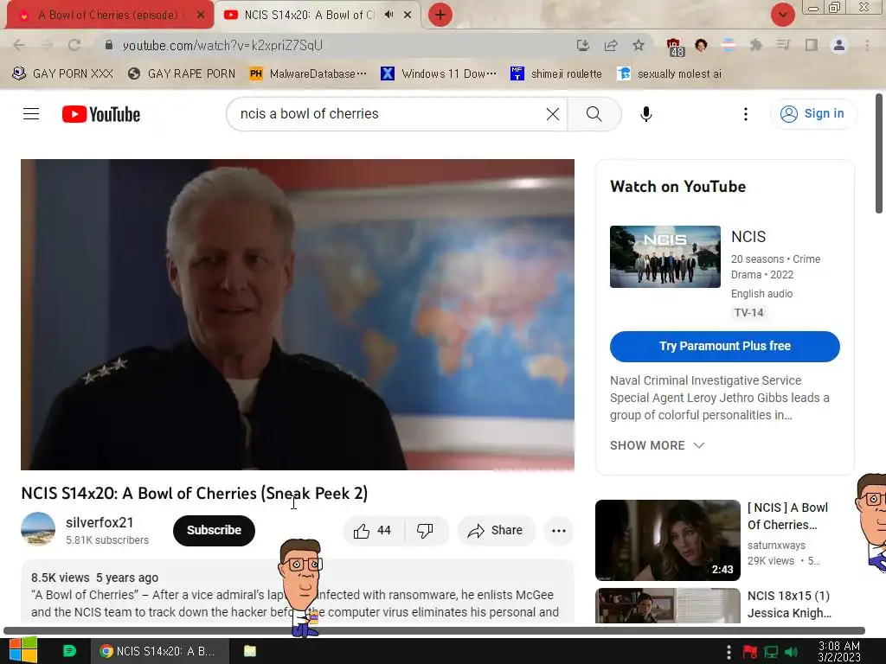Go to the YouTube home logo
The height and width of the screenshot is (664, 886).
pyautogui.click(x=101, y=114)
